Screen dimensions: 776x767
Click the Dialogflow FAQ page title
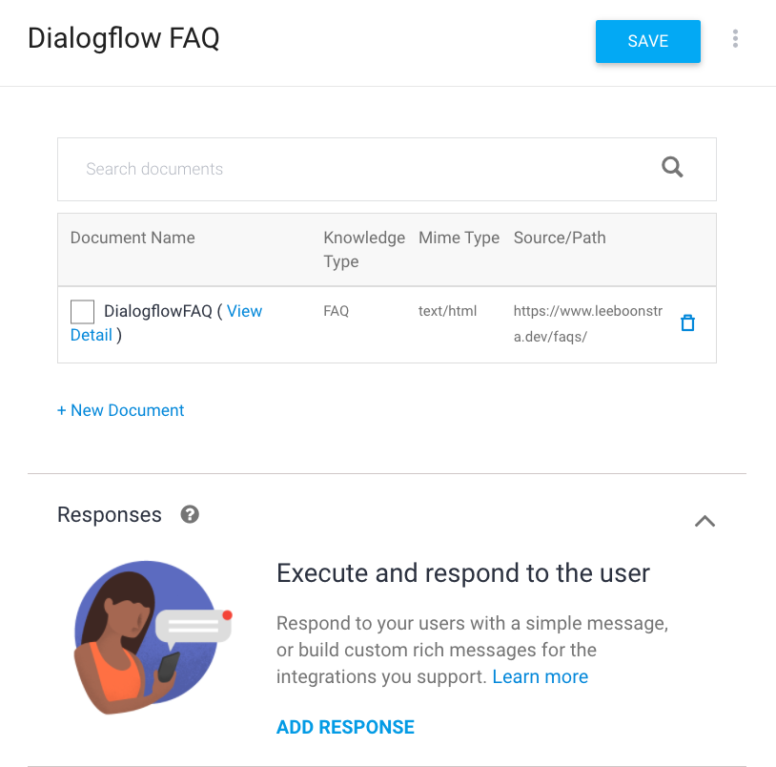click(x=123, y=39)
